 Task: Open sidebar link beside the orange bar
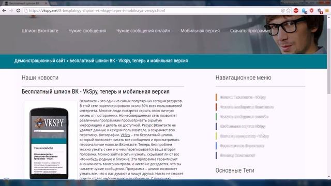pyautogui.click(x=243, y=97)
